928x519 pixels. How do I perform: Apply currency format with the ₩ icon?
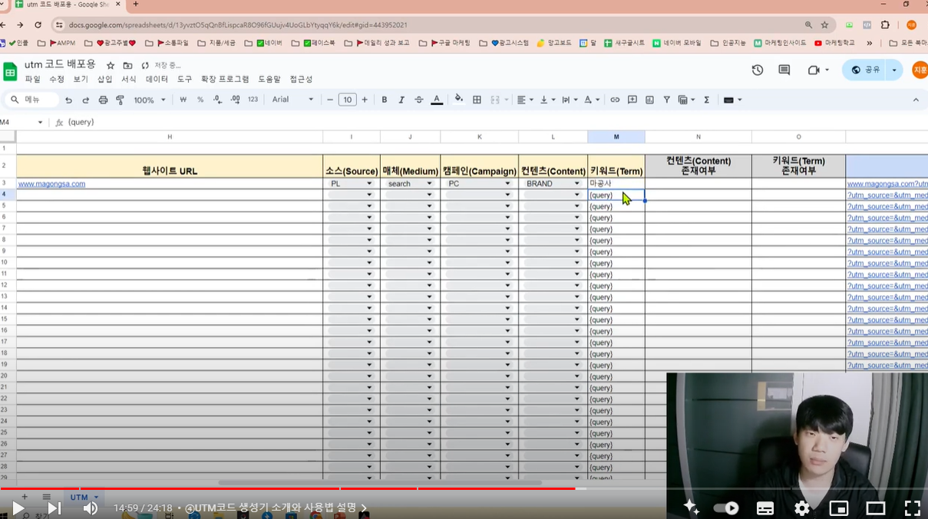click(183, 100)
